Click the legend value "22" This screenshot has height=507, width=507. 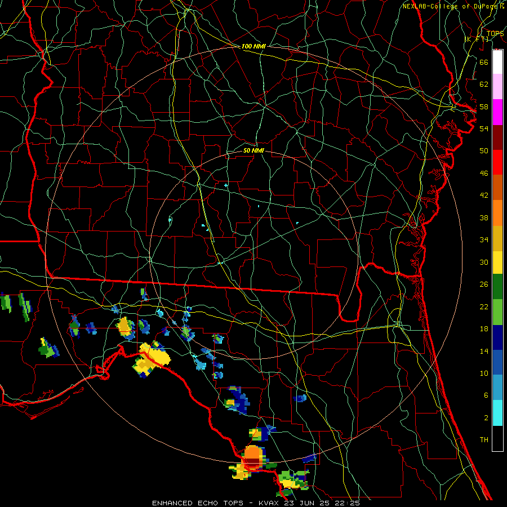[484, 307]
